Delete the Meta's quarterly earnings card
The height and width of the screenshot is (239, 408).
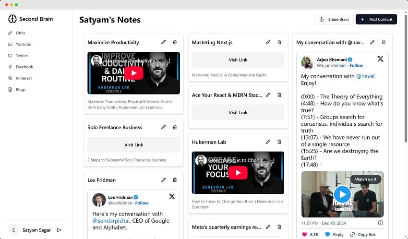[x=279, y=227]
